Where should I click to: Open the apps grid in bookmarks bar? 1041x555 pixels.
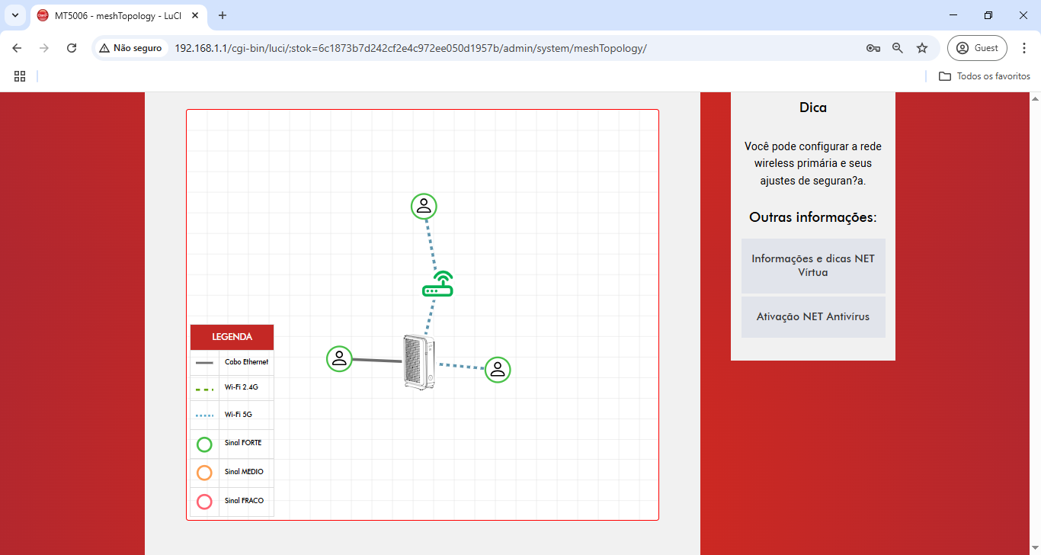[x=20, y=76]
